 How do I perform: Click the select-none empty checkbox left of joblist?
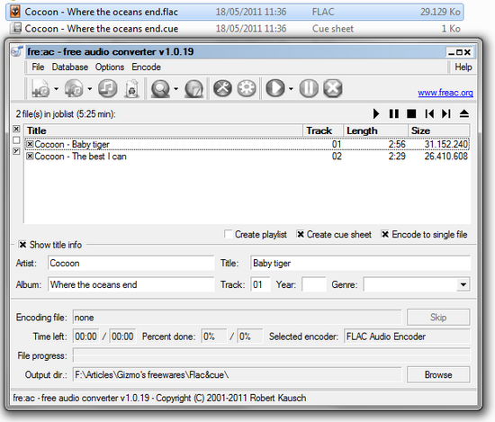pyautogui.click(x=16, y=140)
